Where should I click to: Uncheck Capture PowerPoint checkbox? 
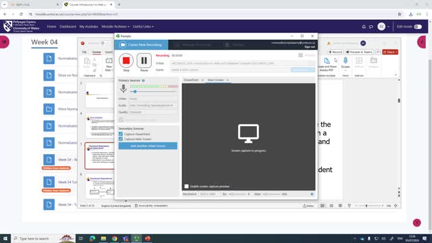pyautogui.click(x=121, y=134)
